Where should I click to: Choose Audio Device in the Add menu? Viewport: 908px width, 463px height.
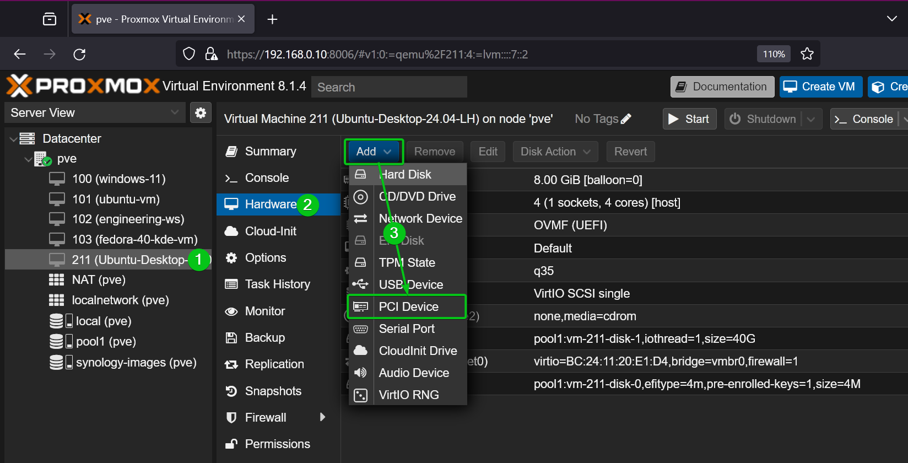(408, 373)
